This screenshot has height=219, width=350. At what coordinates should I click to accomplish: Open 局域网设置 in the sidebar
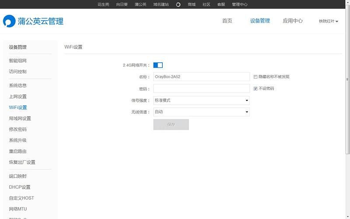pyautogui.click(x=20, y=118)
